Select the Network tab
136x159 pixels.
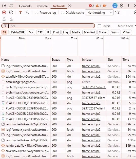pyautogui.click(x=59, y=6)
